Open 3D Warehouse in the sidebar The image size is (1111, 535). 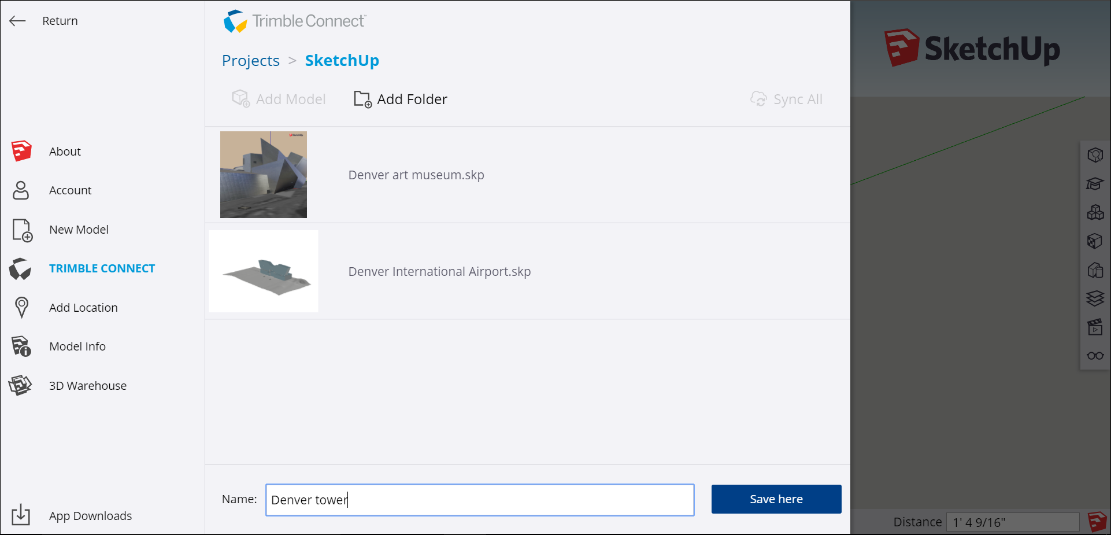click(x=88, y=386)
